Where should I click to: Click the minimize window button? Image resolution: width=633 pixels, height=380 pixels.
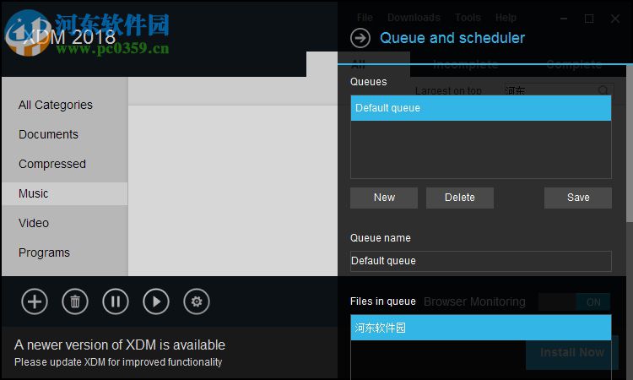point(564,19)
